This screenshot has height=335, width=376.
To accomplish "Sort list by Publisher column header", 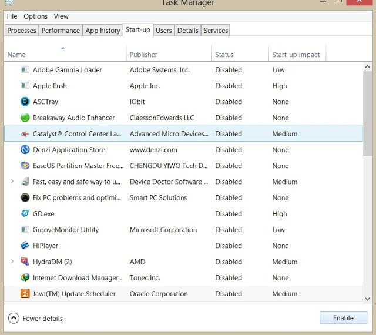I will pyautogui.click(x=143, y=55).
